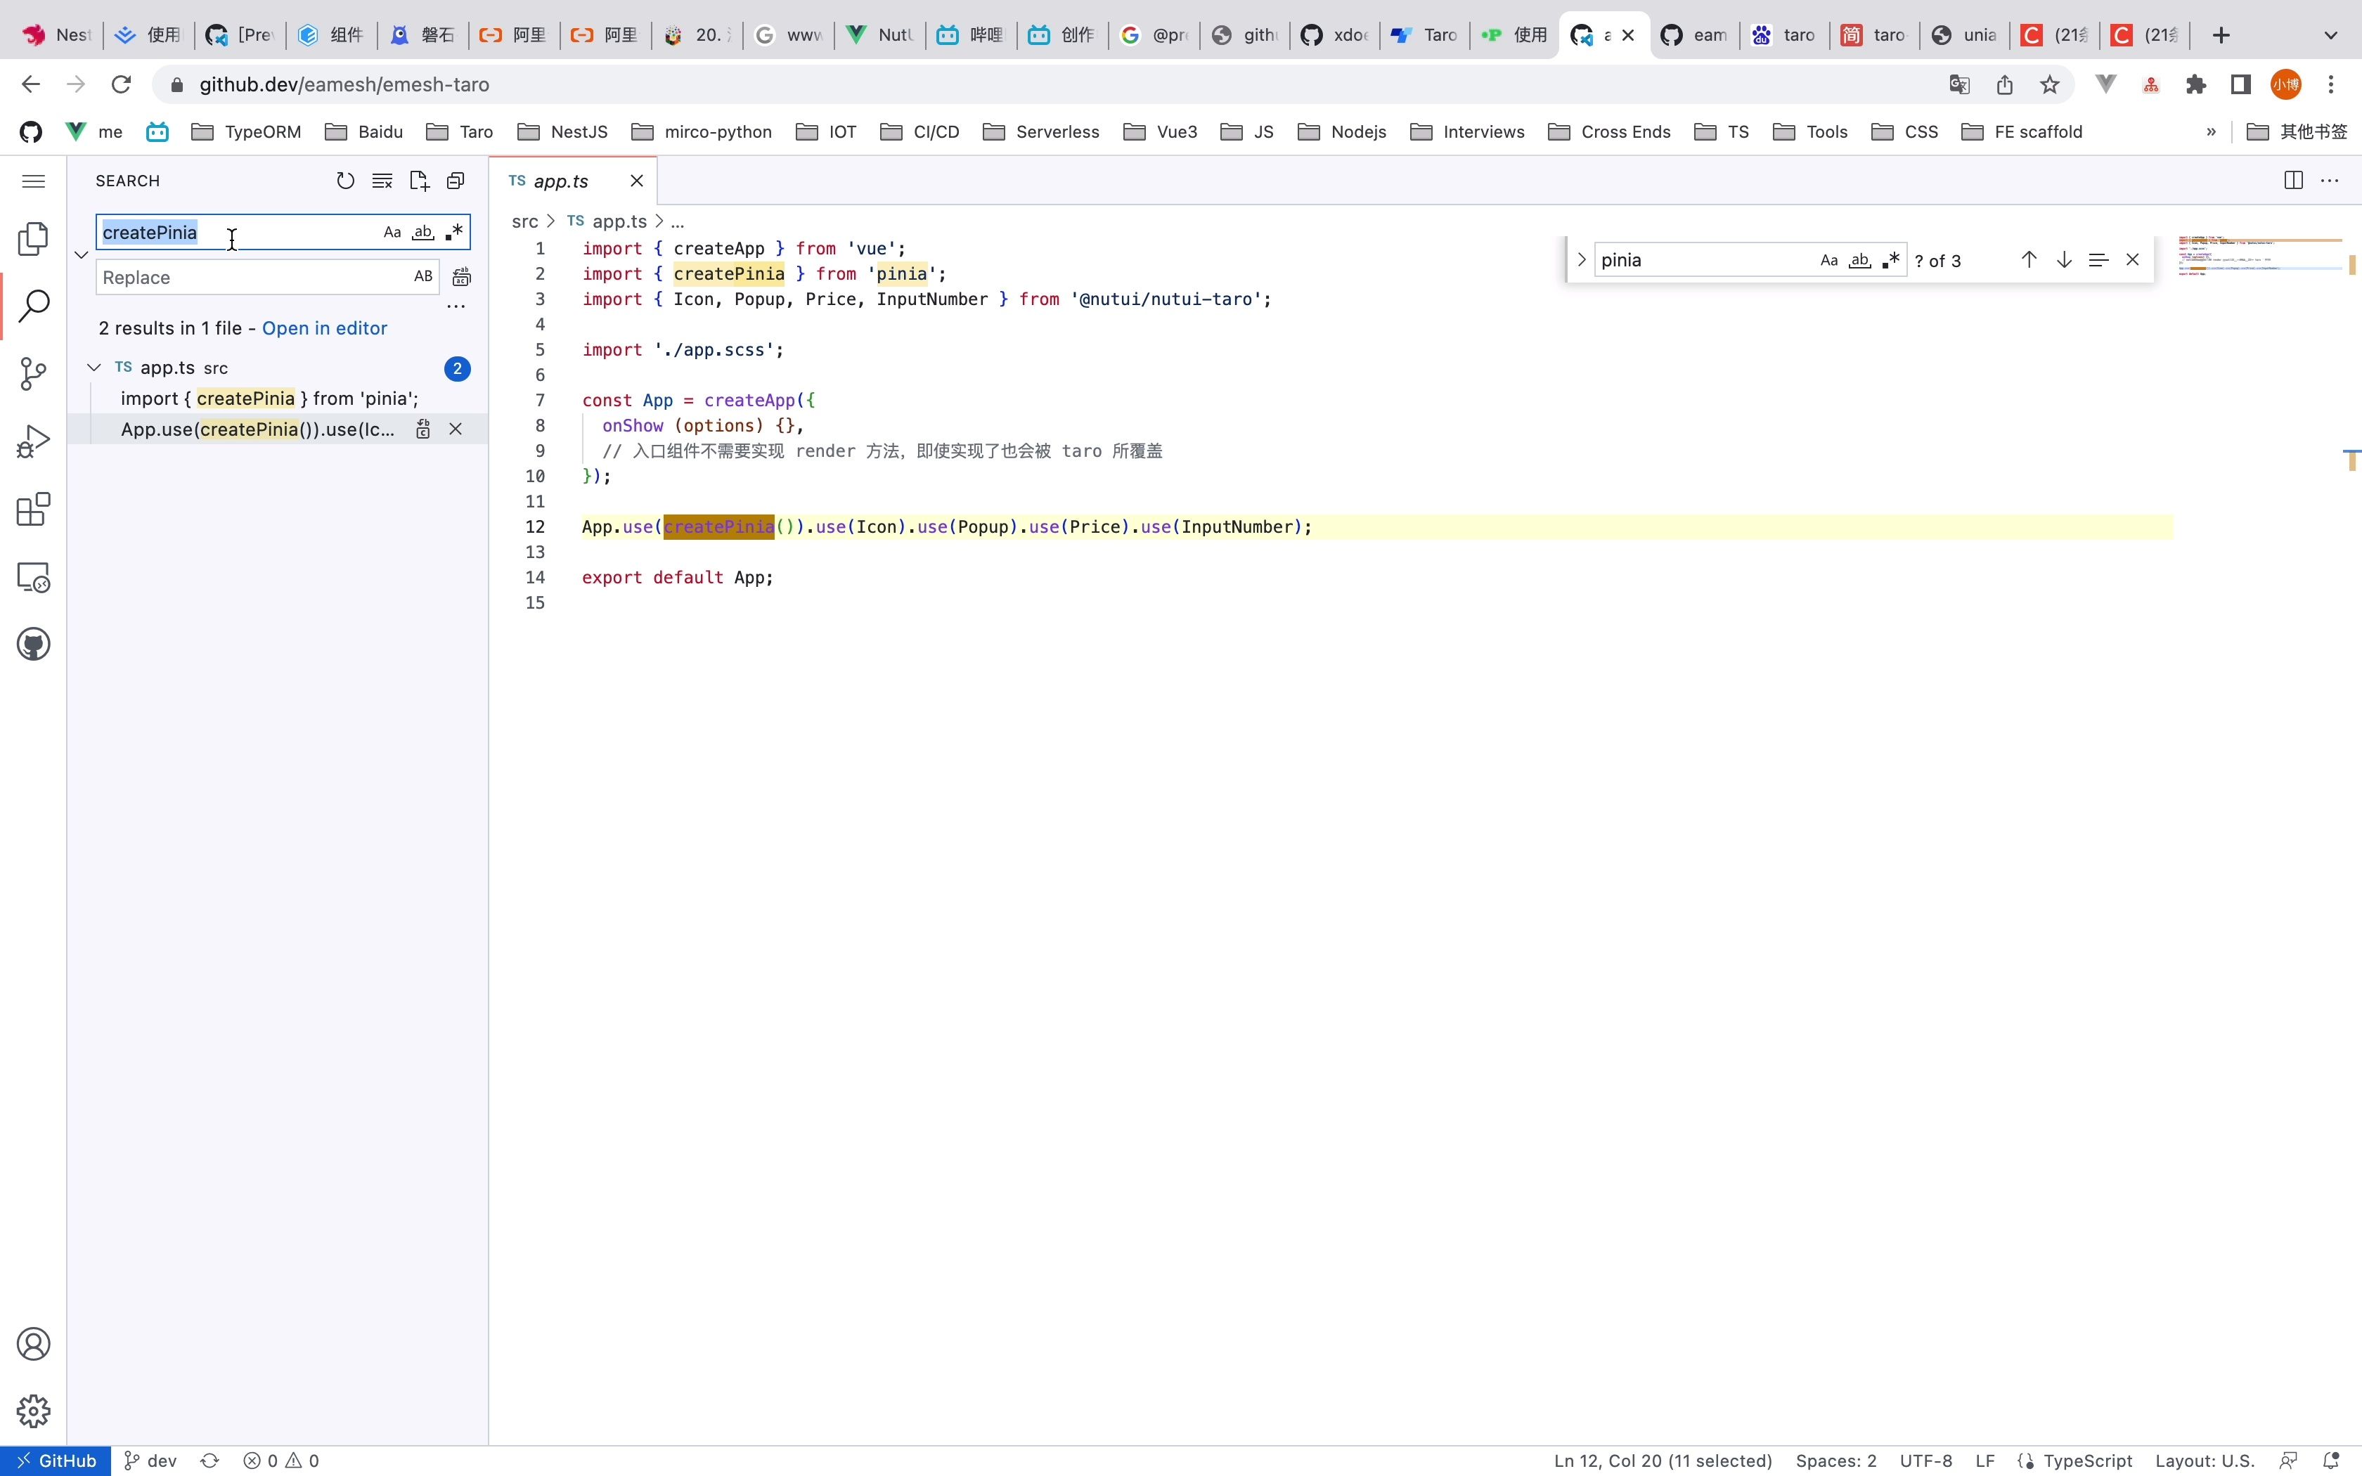Image resolution: width=2362 pixels, height=1476 pixels.
Task: Open the Accounts menu icon
Action: pyautogui.click(x=33, y=1344)
